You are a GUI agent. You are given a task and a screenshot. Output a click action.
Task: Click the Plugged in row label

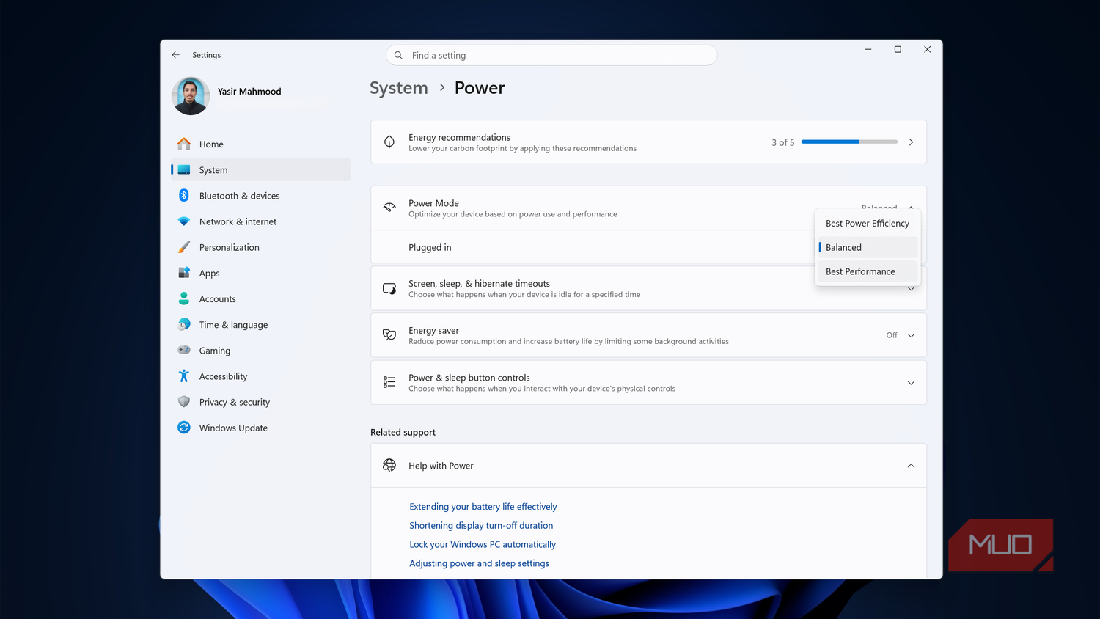click(x=430, y=247)
